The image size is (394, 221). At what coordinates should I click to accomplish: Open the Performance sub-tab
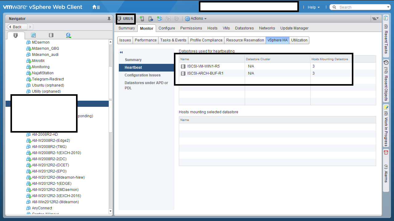click(146, 40)
